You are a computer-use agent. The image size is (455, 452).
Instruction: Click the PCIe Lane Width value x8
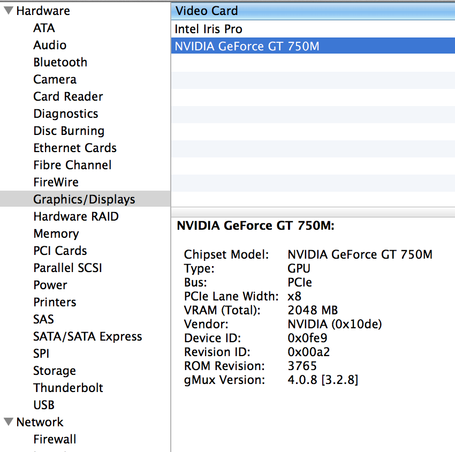tap(294, 296)
